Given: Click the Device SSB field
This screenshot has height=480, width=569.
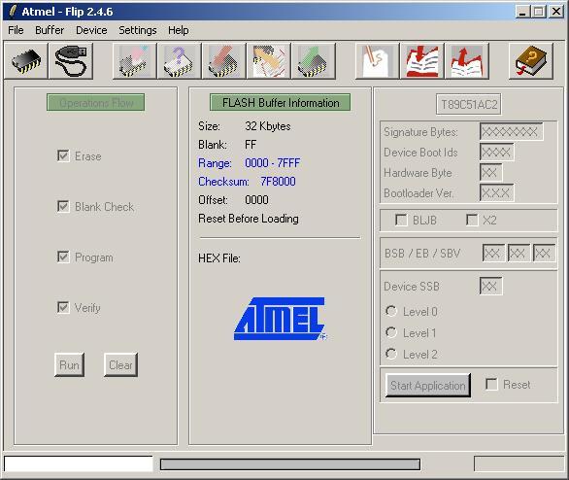Looking at the screenshot, I should coord(491,286).
